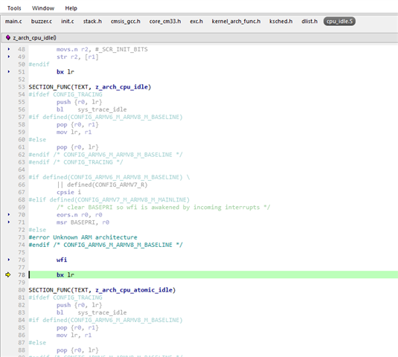Switch to the buzzer.c tab
Viewport: 398px width, 357px height.
(42, 22)
